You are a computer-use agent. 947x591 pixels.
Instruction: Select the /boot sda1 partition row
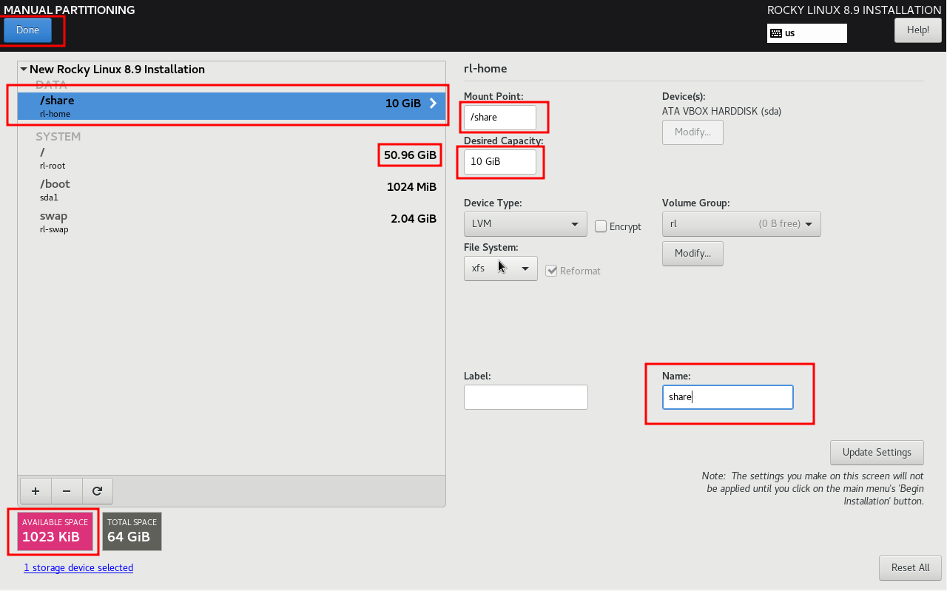(231, 189)
